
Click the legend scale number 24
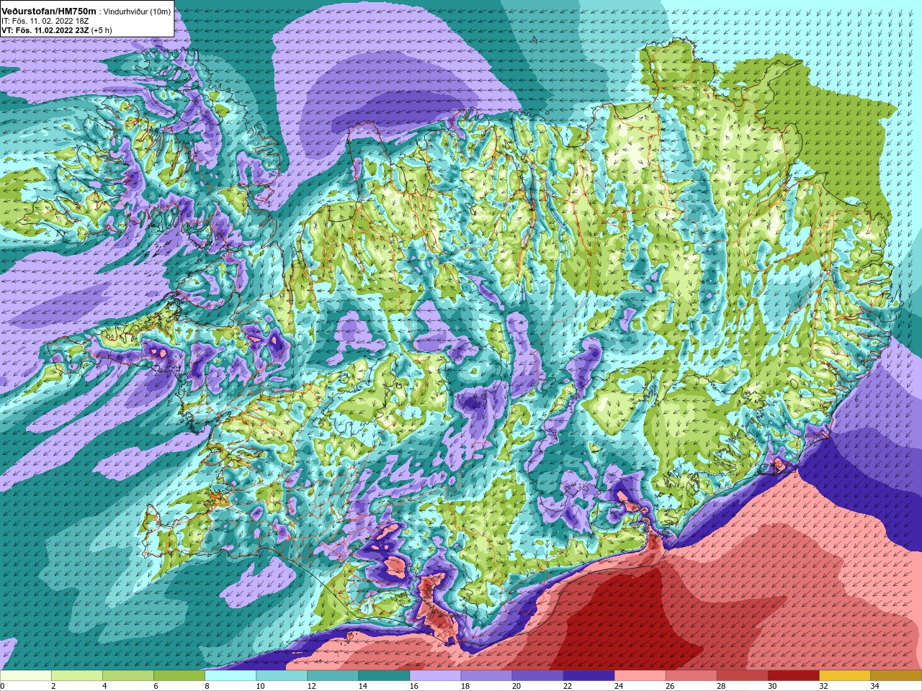[x=618, y=686]
